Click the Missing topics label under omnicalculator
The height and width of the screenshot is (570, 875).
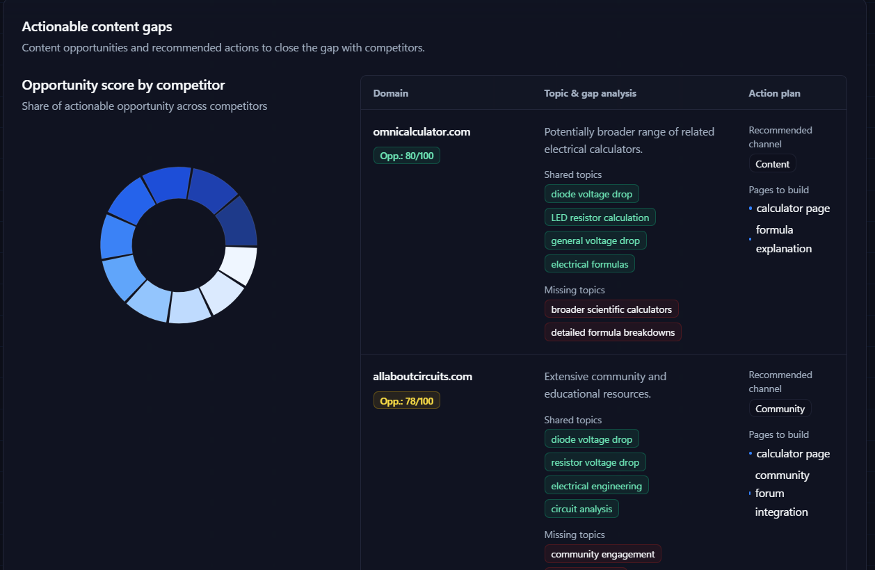(x=575, y=290)
